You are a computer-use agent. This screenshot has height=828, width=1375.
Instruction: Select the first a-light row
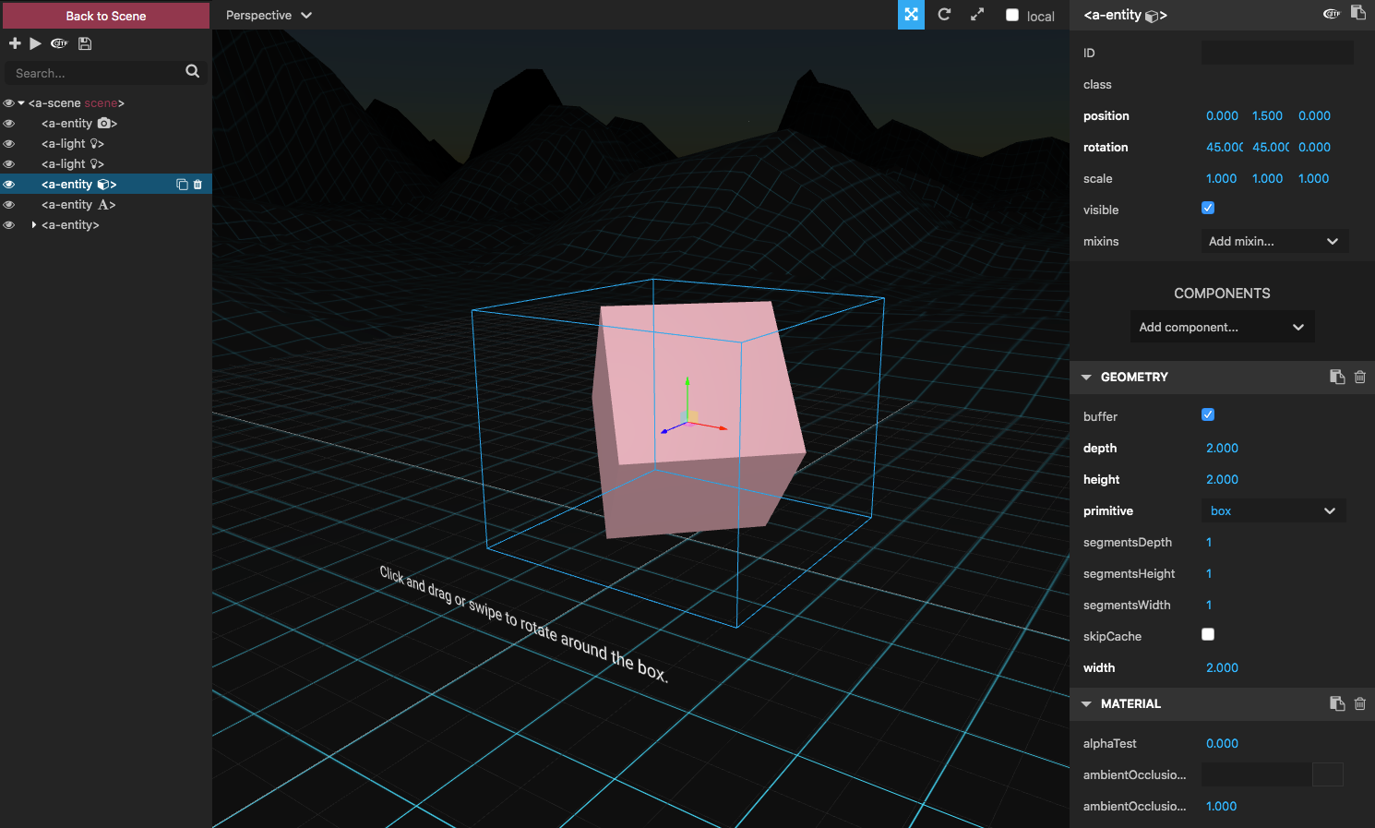point(106,144)
